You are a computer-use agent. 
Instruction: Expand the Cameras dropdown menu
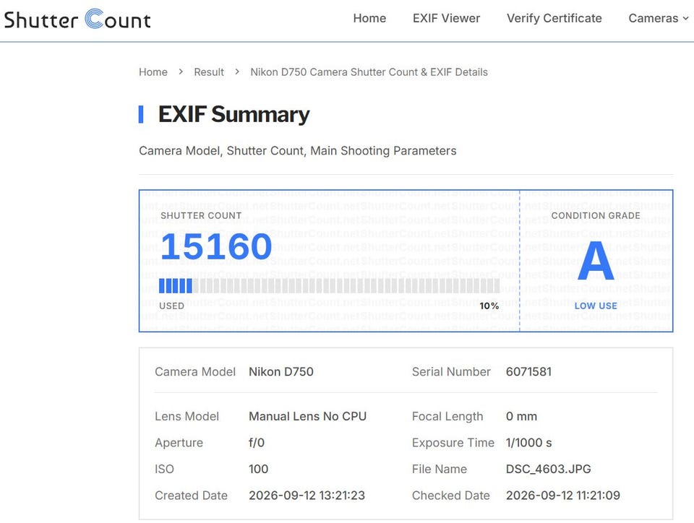tap(658, 18)
